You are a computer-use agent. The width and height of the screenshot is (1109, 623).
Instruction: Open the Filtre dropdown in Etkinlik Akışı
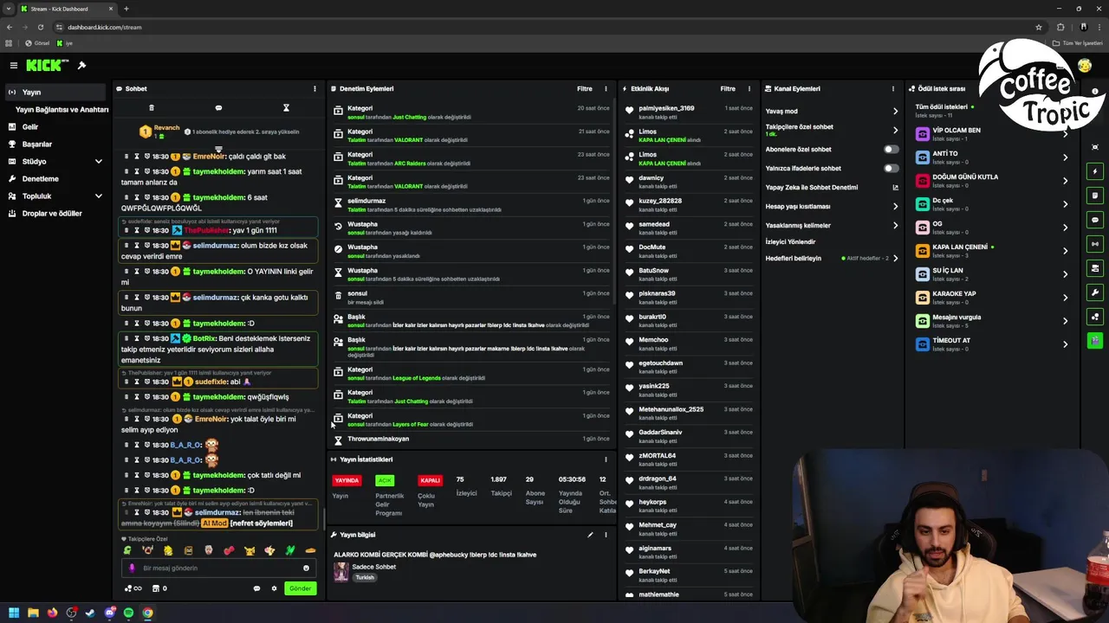tap(728, 88)
